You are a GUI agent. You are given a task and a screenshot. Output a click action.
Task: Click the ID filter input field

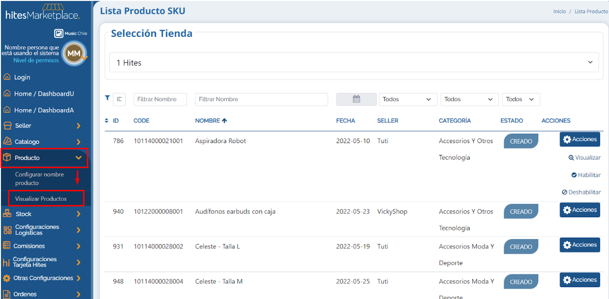(119, 99)
